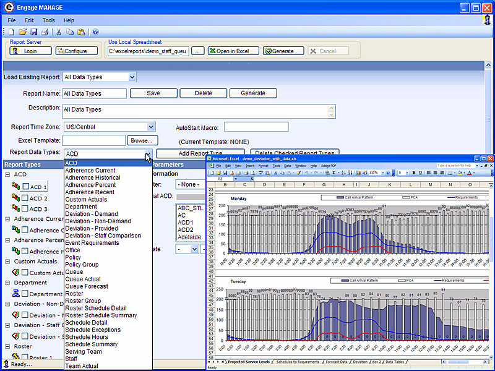Collapse the ACD tree group
This screenshot has width=495, height=371.
[7, 176]
